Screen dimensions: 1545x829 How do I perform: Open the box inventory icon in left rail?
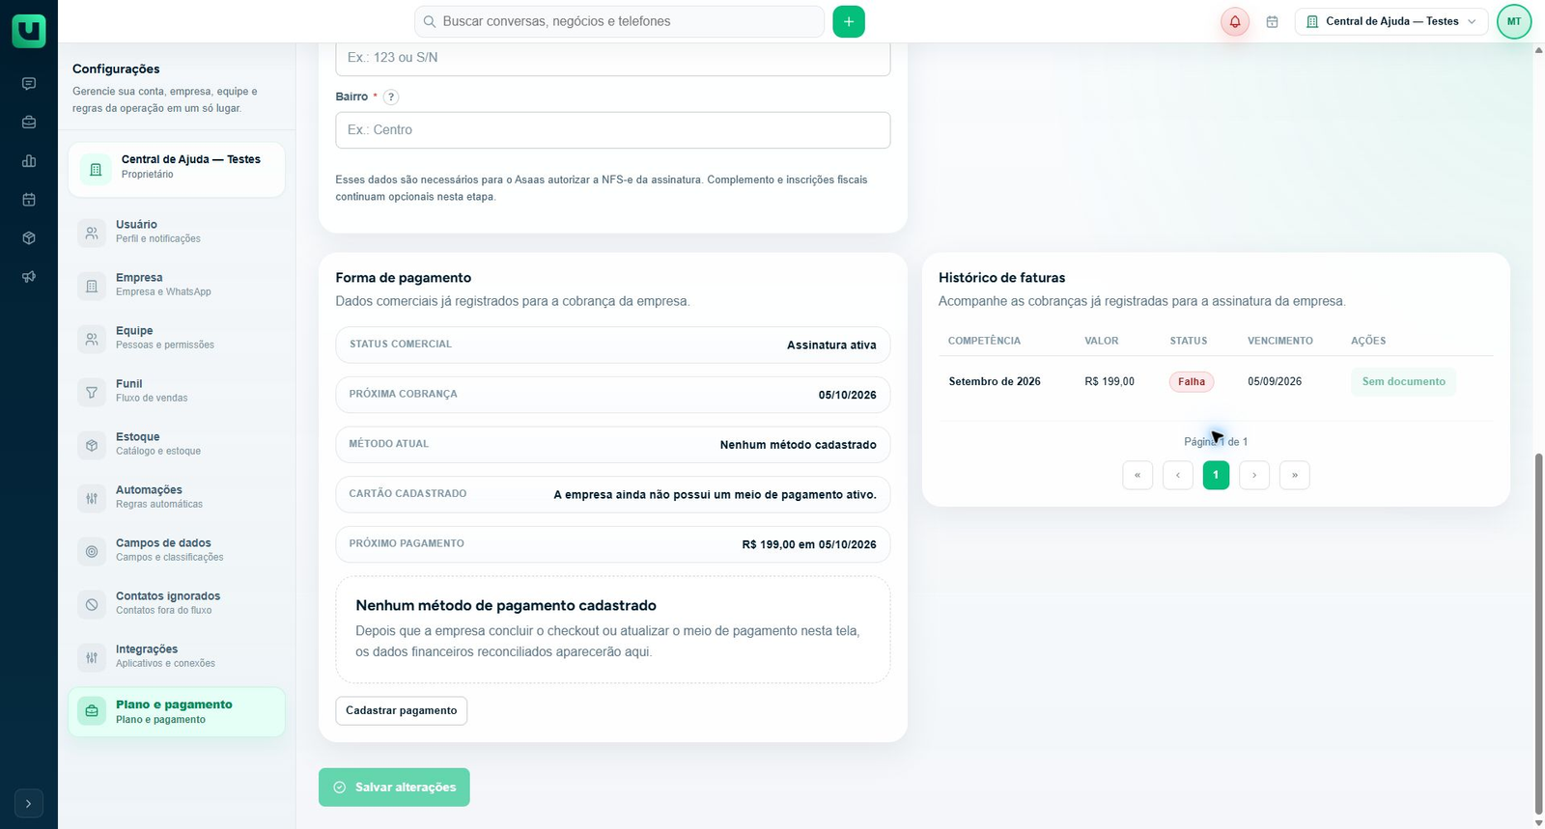point(29,238)
